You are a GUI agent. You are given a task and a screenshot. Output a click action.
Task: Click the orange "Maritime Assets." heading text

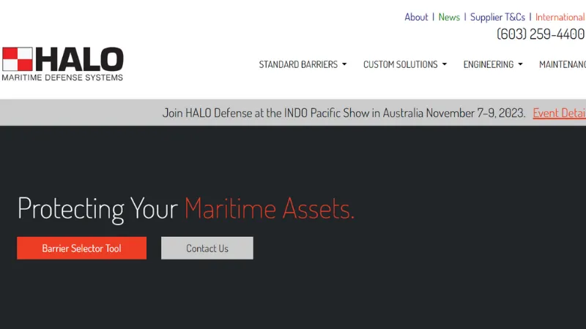[270, 209]
